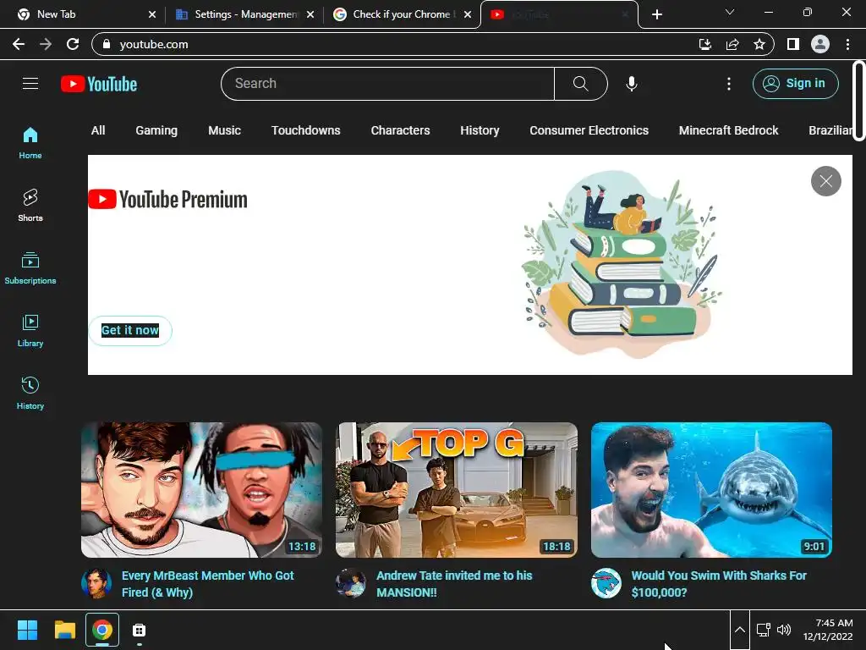Screen dimensions: 866x650
Task: Go back in browser
Action: [x=19, y=44]
